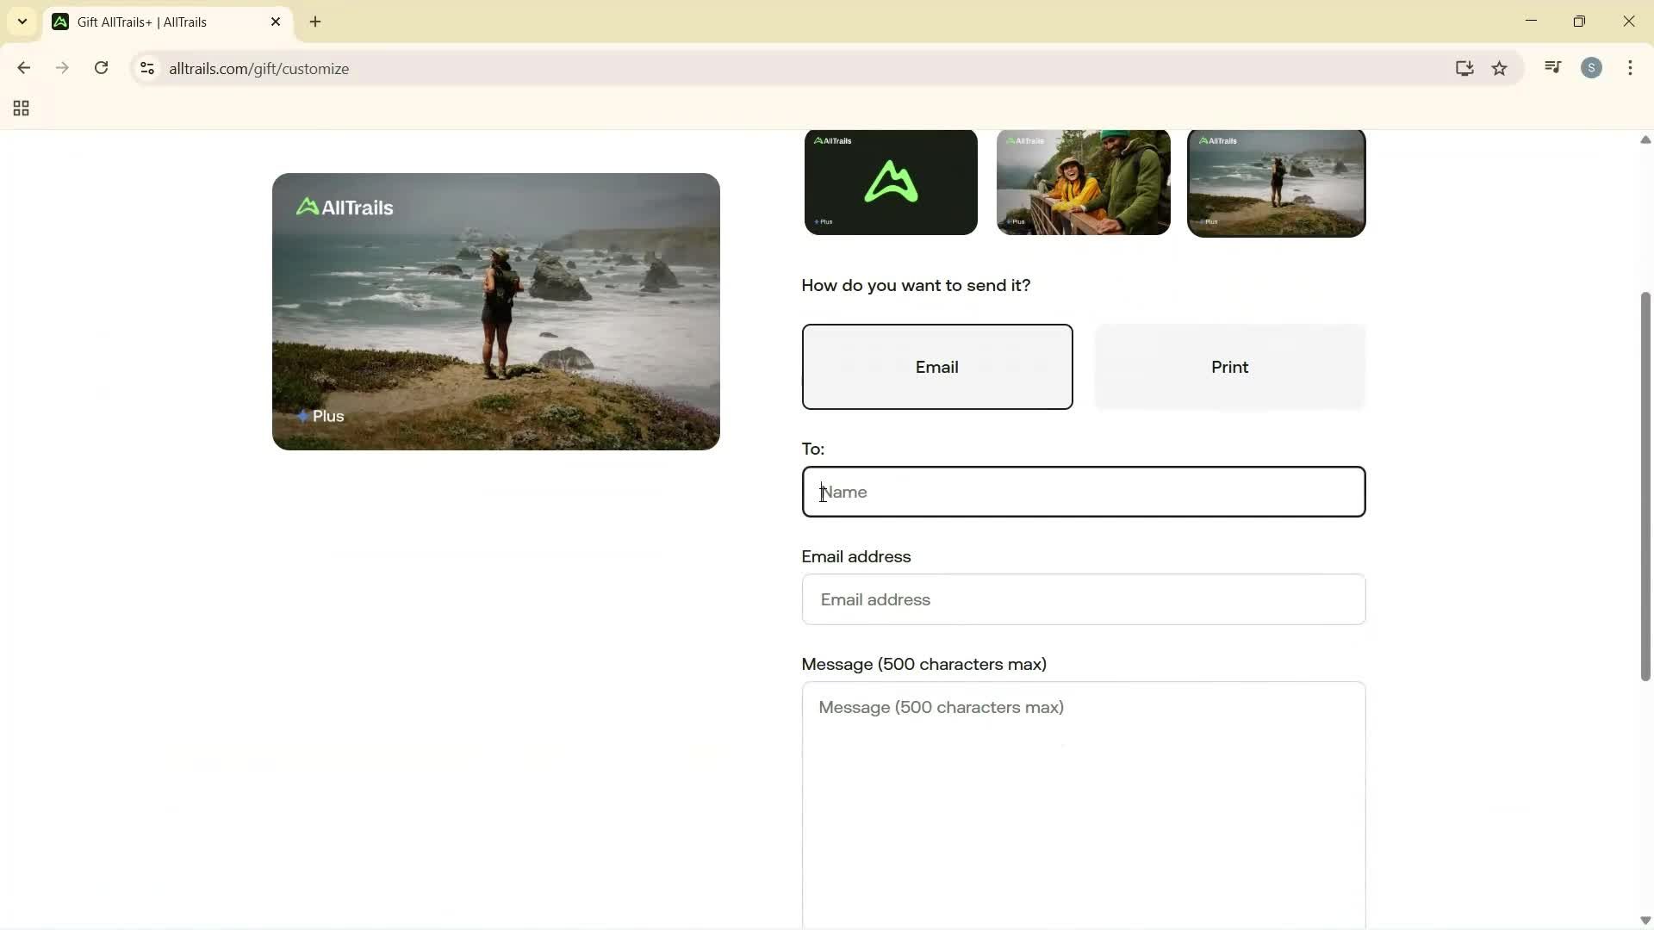Open a new browser tab

click(x=315, y=22)
